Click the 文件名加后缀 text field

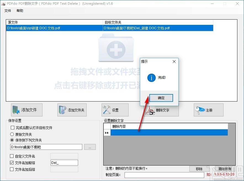[64, 169]
